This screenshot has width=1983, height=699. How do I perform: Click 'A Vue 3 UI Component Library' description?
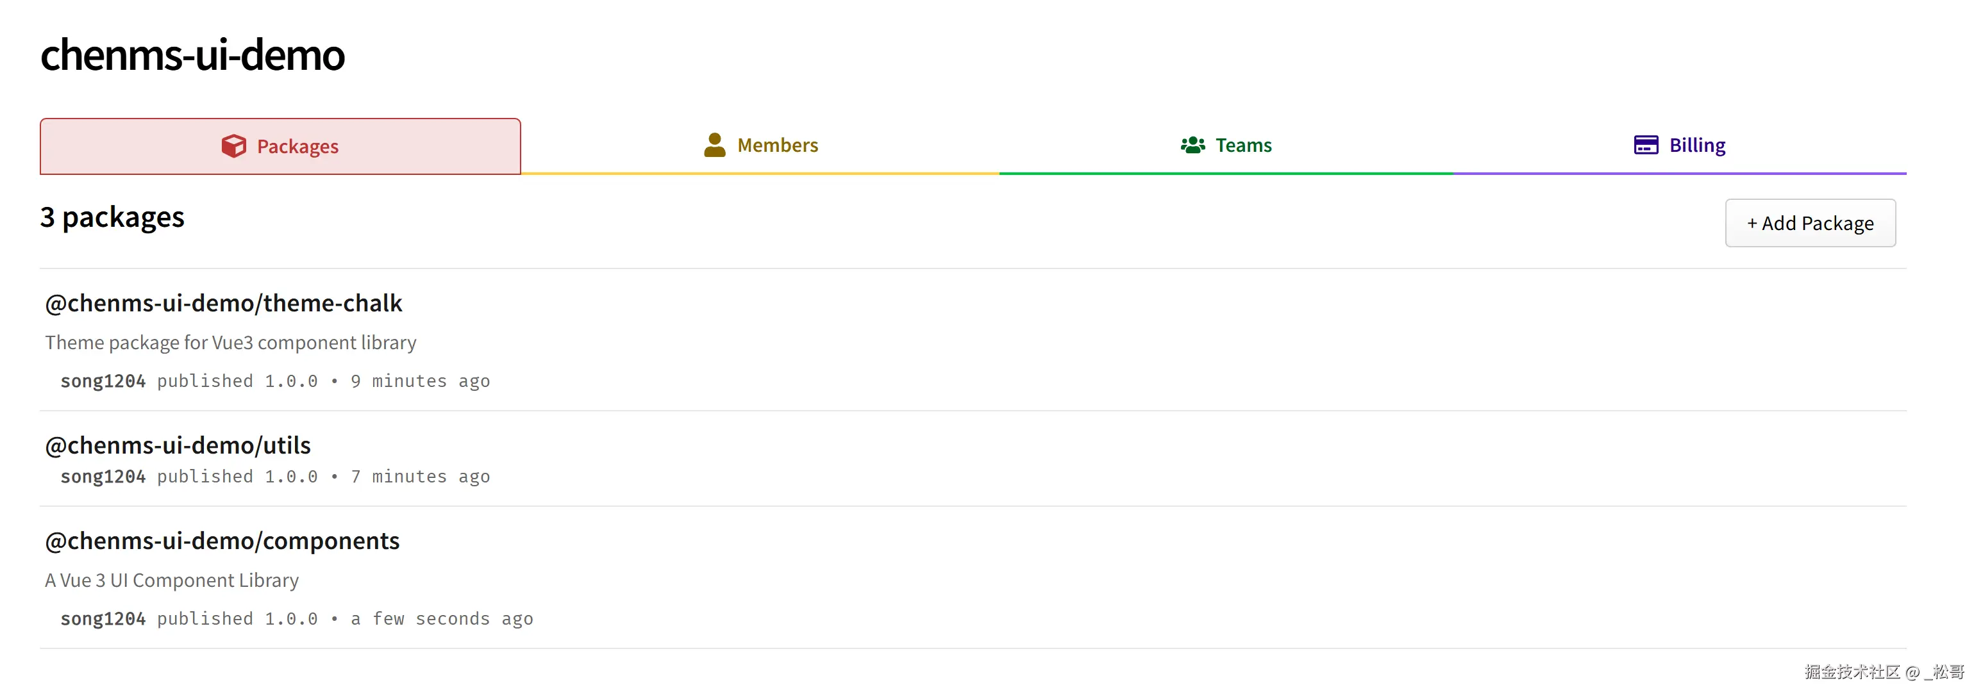pyautogui.click(x=172, y=580)
